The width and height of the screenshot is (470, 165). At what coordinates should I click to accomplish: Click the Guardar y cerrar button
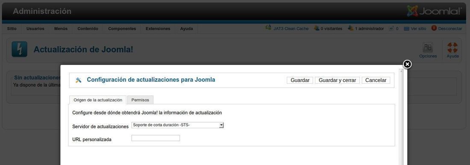[x=337, y=80]
